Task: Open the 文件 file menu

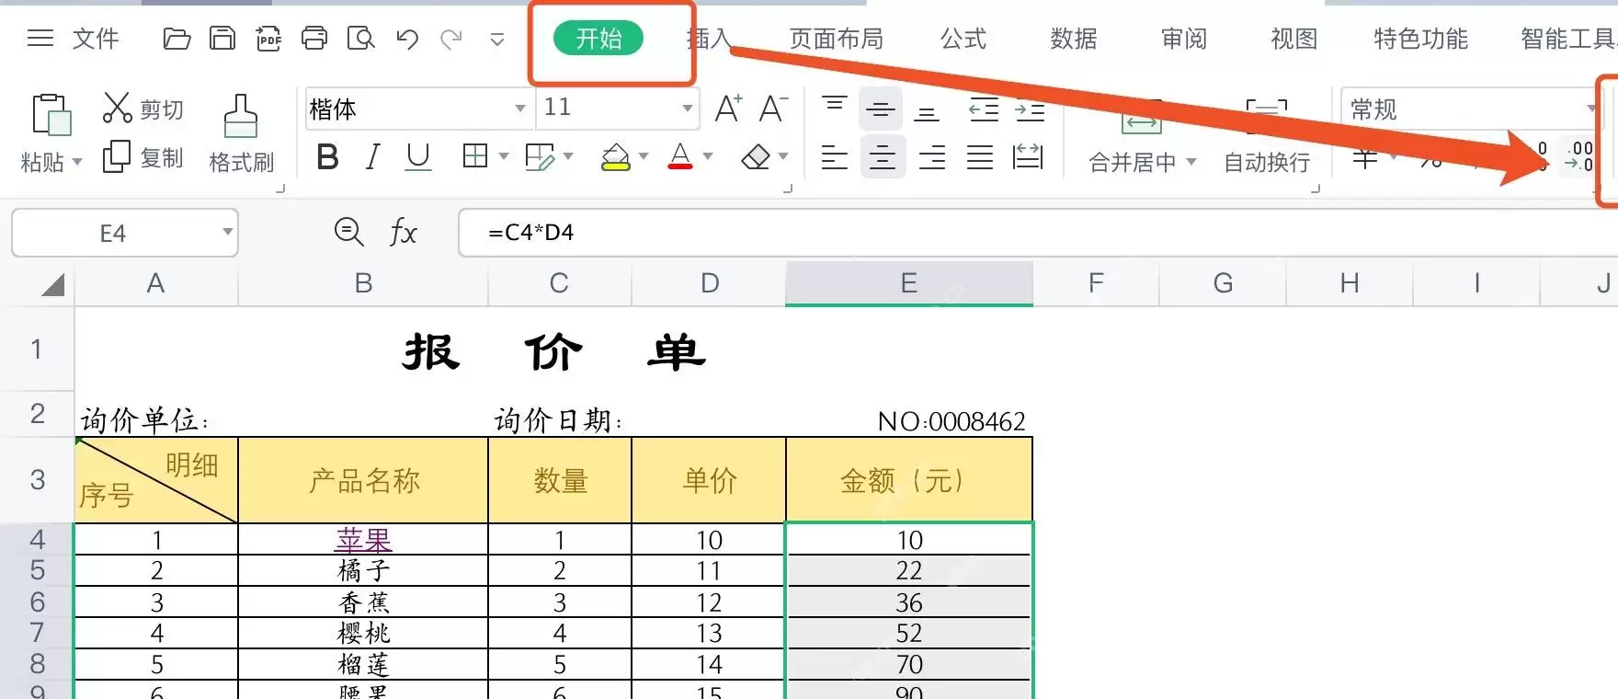Action: pos(96,39)
